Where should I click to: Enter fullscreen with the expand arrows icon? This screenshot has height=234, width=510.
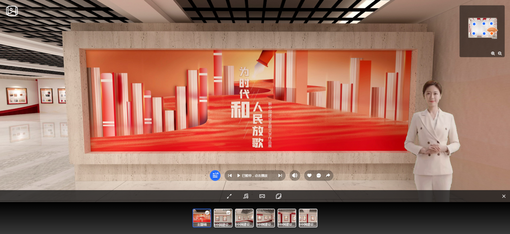coord(229,196)
